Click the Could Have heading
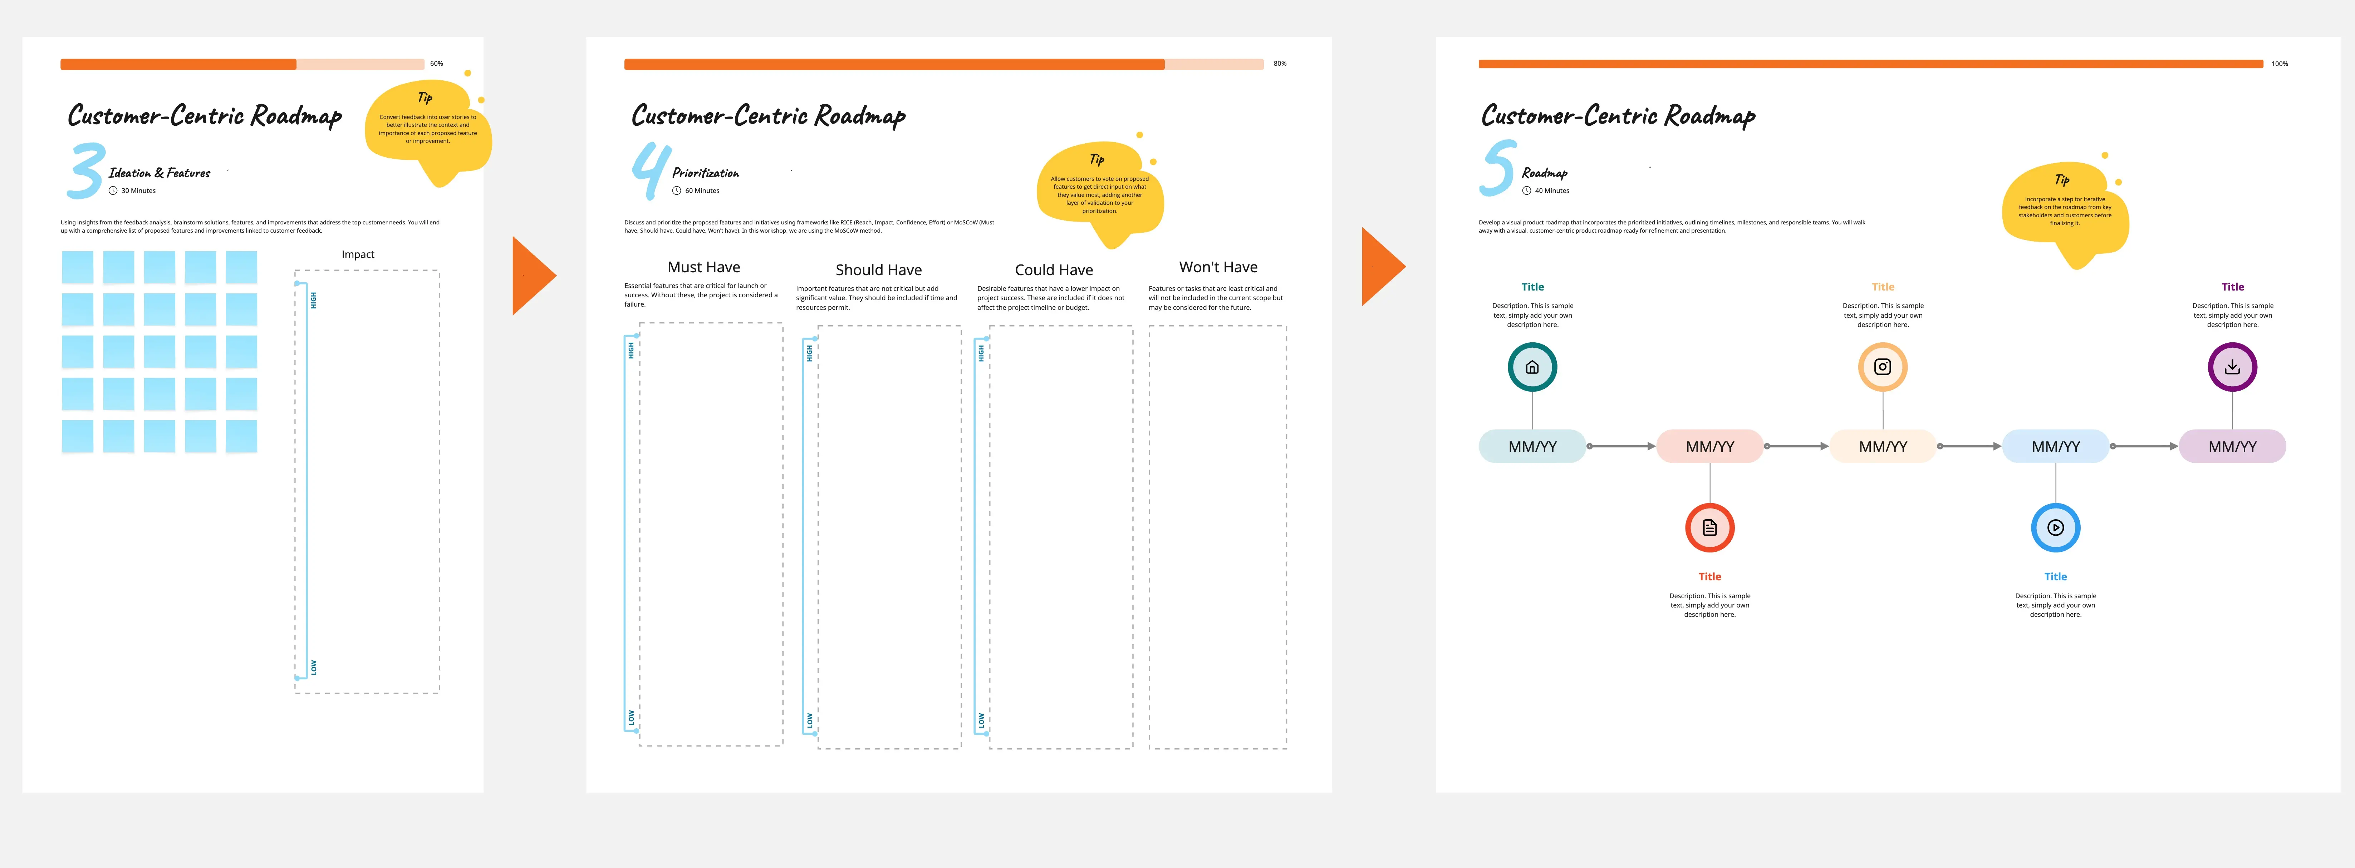This screenshot has height=868, width=2355. [x=1054, y=269]
